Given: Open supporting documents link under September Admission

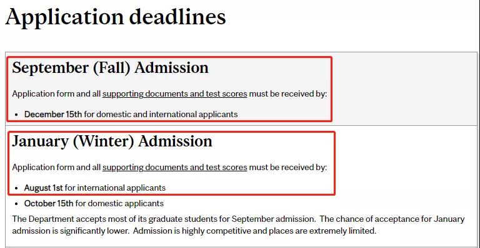Looking at the screenshot, I should click(174, 94).
